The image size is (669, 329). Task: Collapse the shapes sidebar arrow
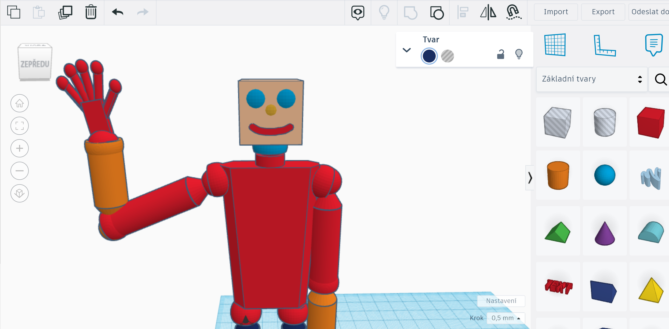point(530,178)
